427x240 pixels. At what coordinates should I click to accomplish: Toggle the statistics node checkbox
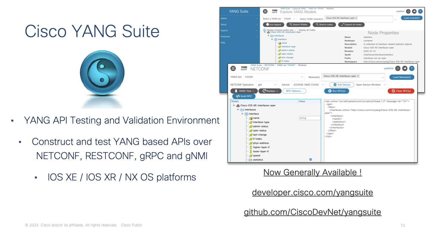coord(310,159)
